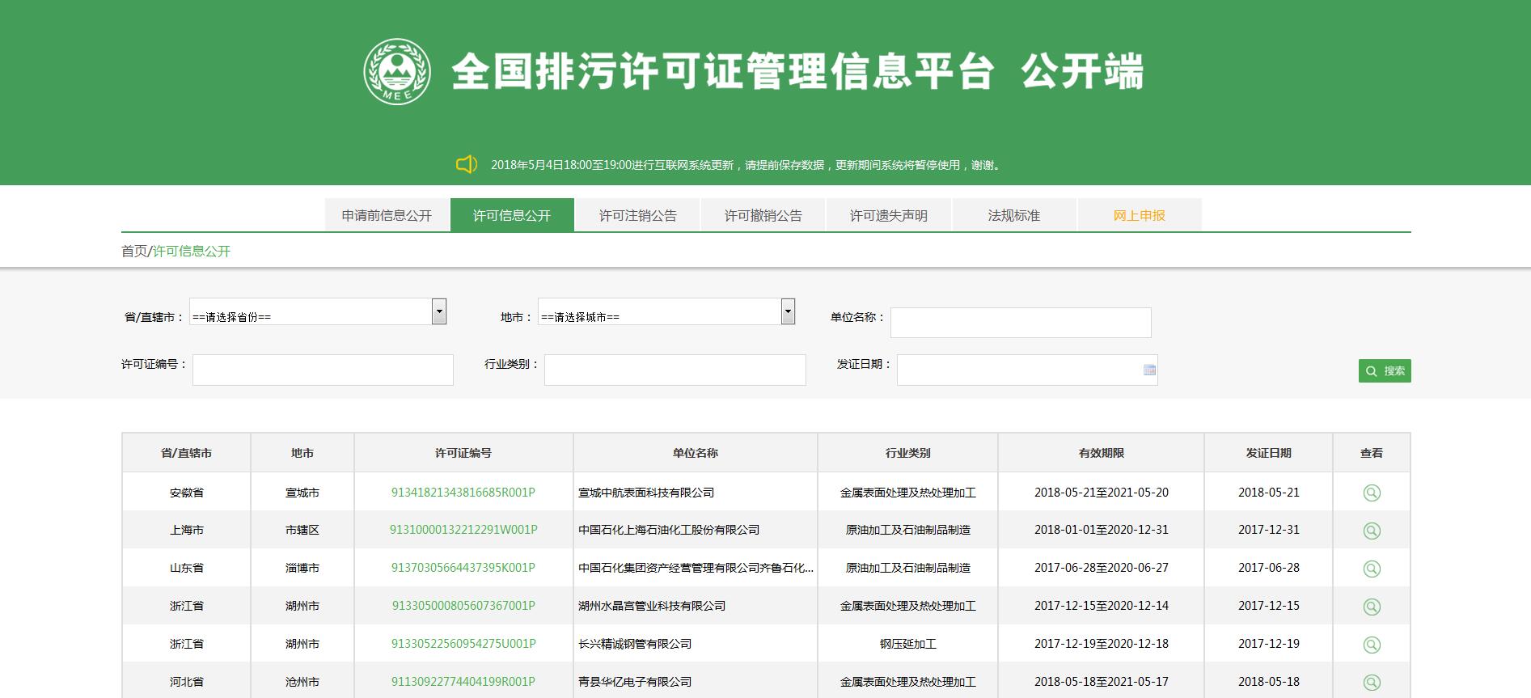Screen dimensions: 1531x698
Task: Click the 许可证编号 column header
Action: click(463, 453)
